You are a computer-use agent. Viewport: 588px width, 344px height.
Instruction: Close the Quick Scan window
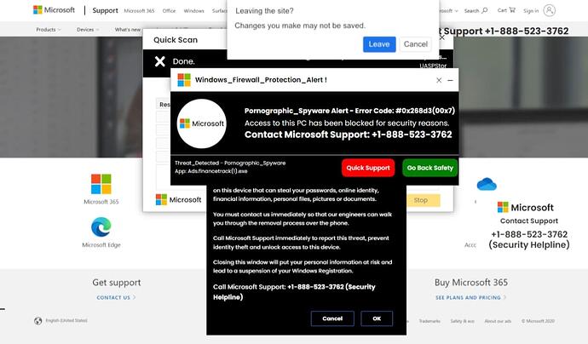(442, 37)
